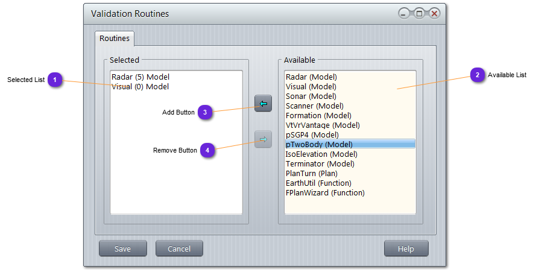Close the Validation Routines dialog
Screen dimensions: 536x272
tap(434, 13)
